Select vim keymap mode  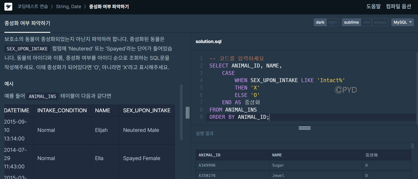[x=366, y=22]
